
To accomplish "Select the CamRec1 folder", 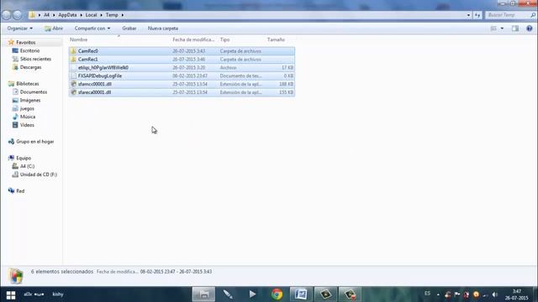I will (182, 60).
